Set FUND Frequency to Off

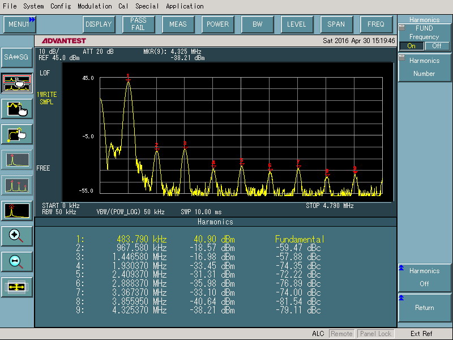(x=437, y=46)
